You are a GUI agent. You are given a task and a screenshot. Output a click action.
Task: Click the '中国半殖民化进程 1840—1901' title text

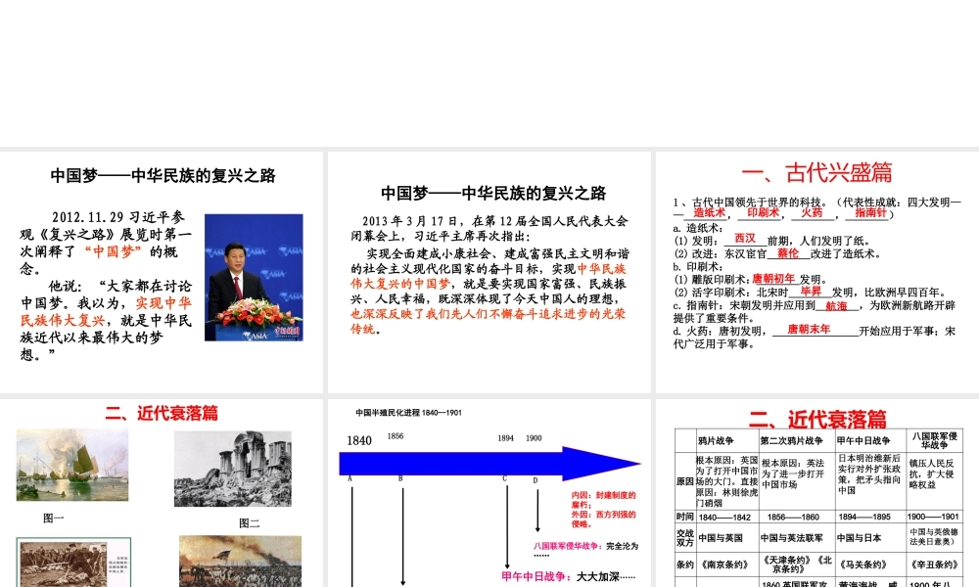[409, 412]
